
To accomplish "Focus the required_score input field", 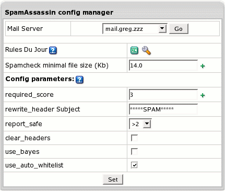I will pos(163,95).
